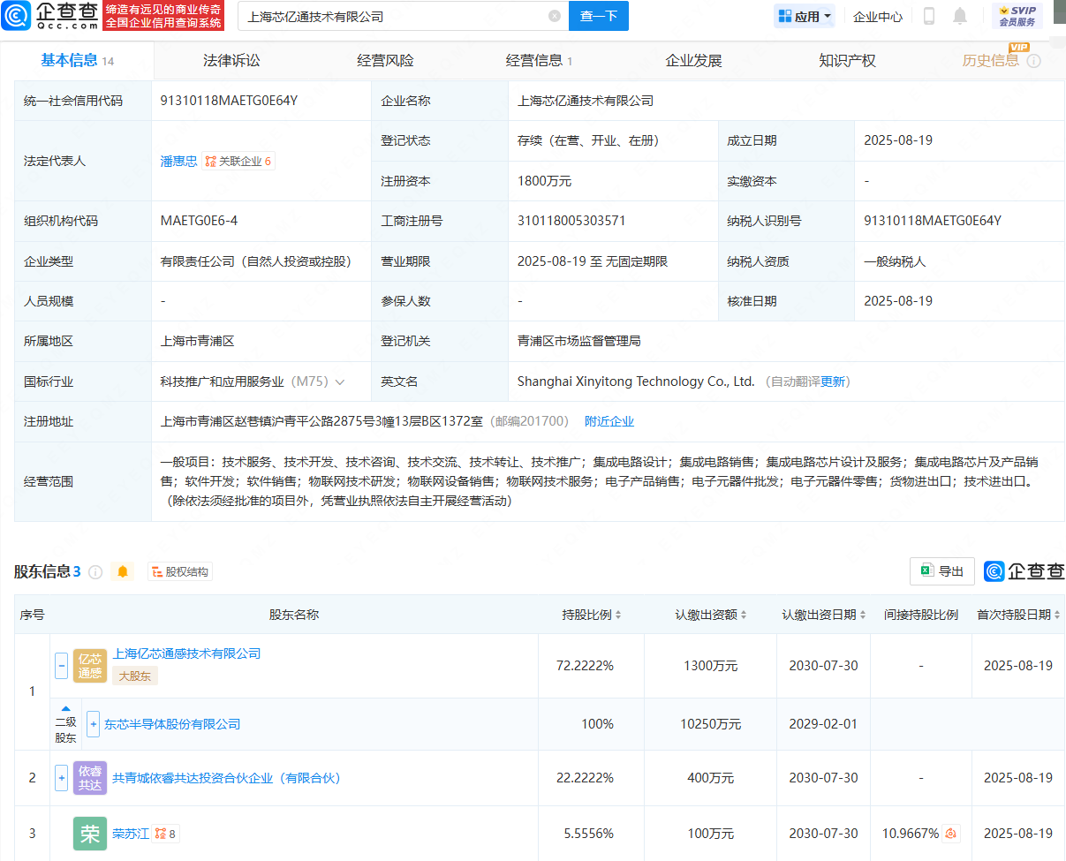Viewport: 1066px width, 861px height.
Task: Open the notifications bell in header
Action: 960,16
